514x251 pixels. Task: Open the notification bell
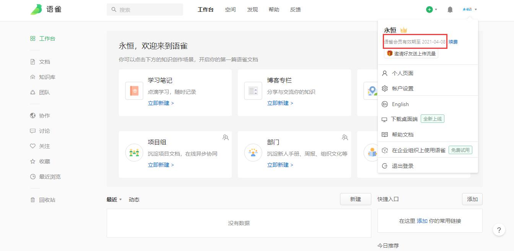point(450,10)
